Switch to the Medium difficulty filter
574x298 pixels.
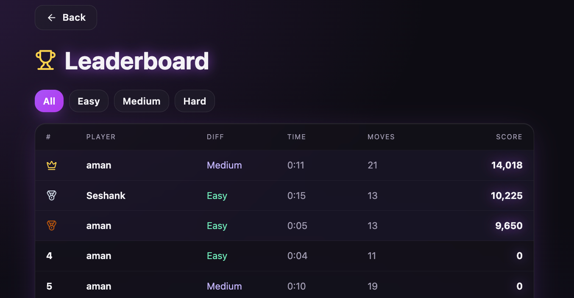pyautogui.click(x=142, y=101)
